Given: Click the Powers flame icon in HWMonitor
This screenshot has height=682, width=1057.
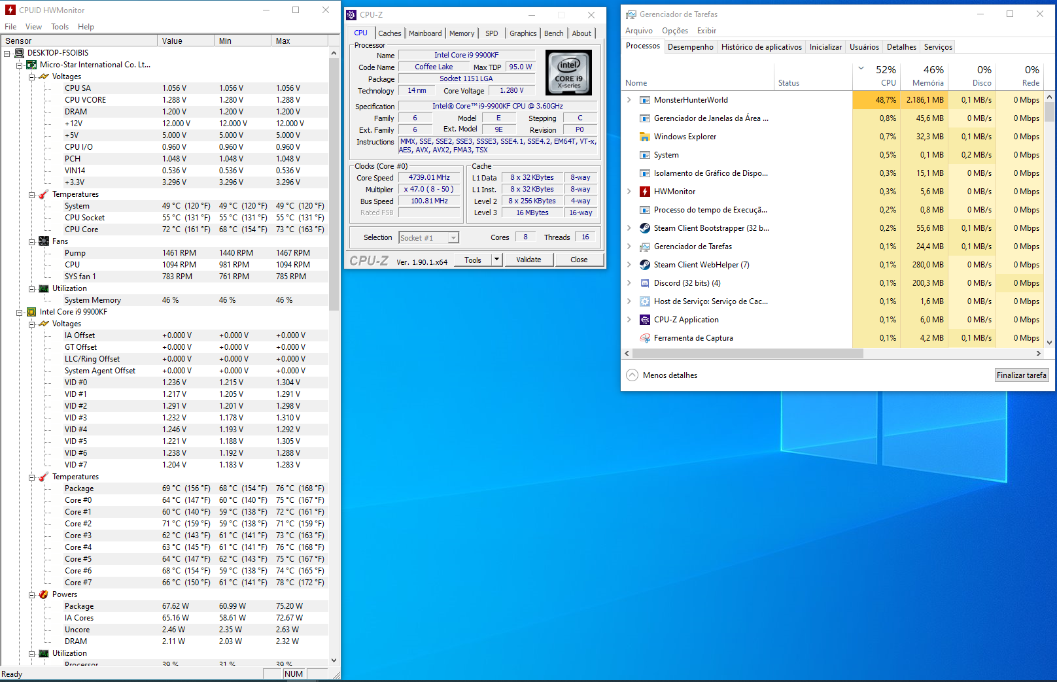Looking at the screenshot, I should click(x=44, y=594).
